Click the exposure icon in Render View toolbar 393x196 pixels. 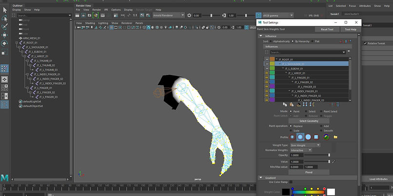coord(189,15)
